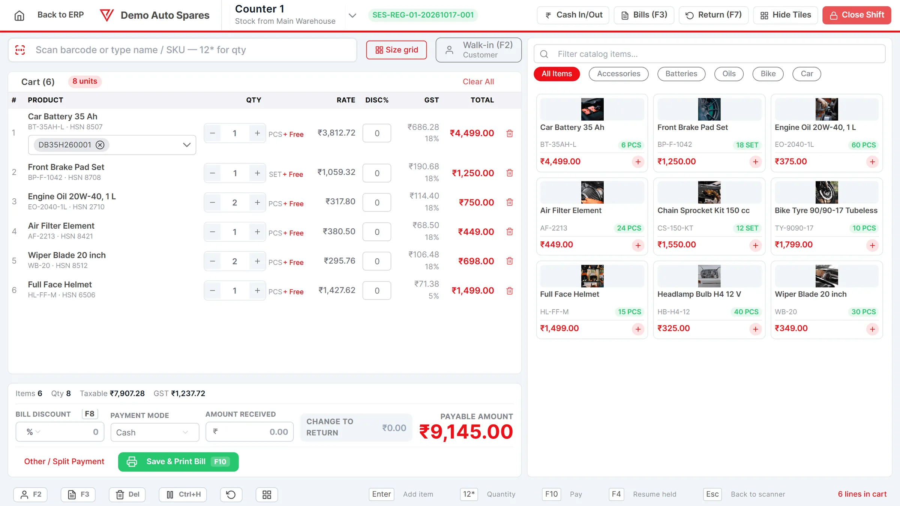Remove serial DB35H260001 chip

pos(100,145)
